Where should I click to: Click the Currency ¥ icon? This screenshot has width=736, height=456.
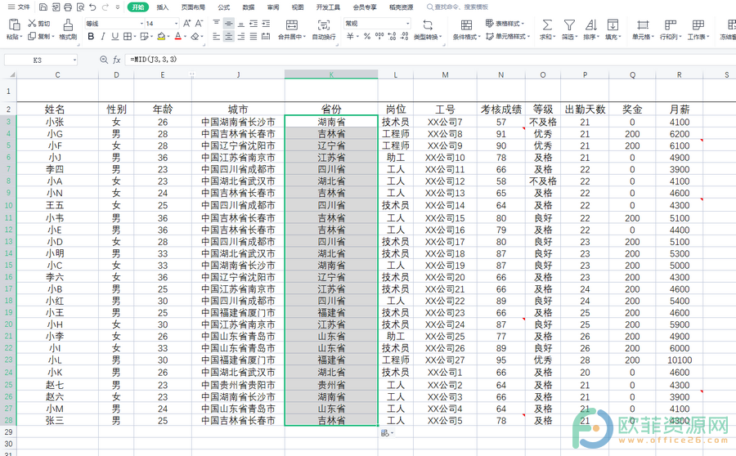click(x=350, y=36)
